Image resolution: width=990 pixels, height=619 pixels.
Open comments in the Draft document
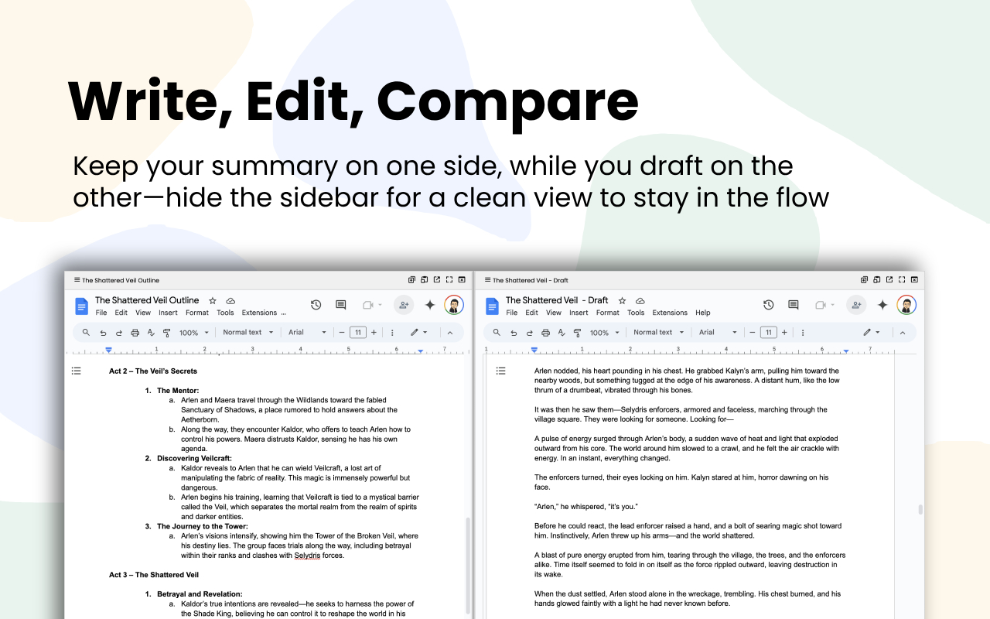[x=793, y=305]
